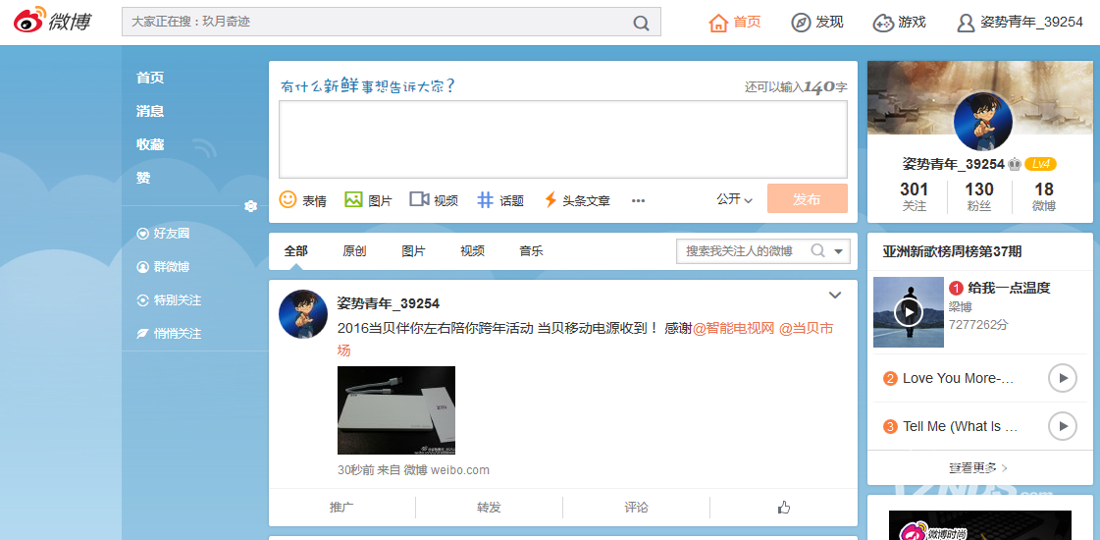Viewport: 1100px width, 540px height.
Task: Select 赞 in the left sidebar
Action: [143, 178]
